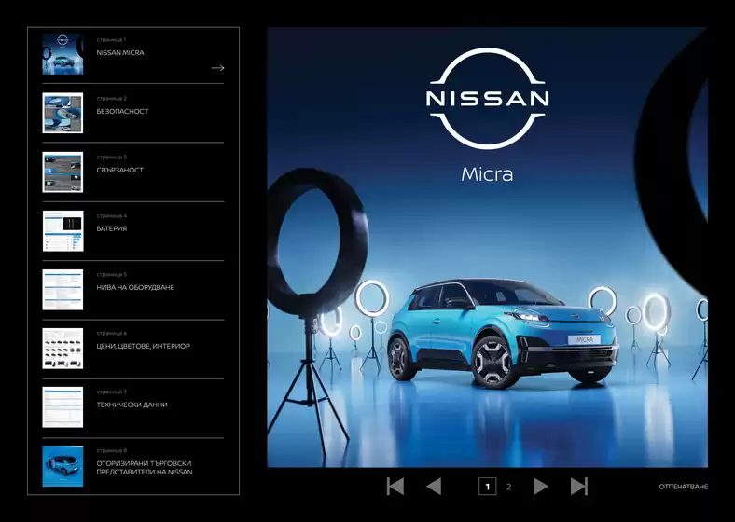Open the БАТЕРИЯ page

point(111,228)
